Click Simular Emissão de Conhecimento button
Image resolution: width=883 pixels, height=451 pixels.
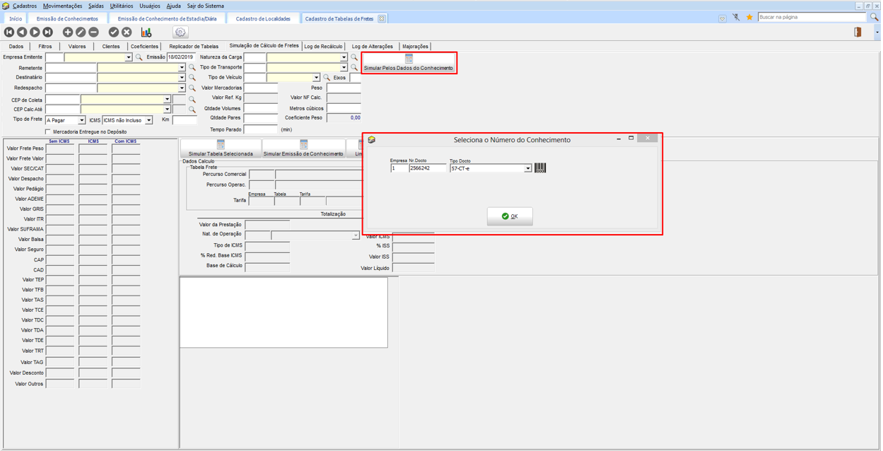click(x=303, y=148)
